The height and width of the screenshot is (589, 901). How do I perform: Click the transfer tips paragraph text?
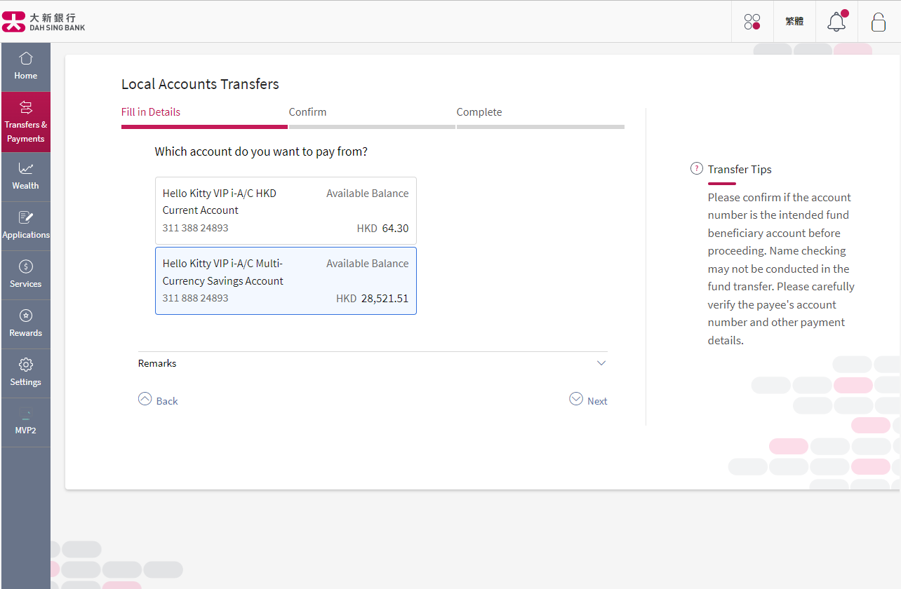tap(781, 269)
